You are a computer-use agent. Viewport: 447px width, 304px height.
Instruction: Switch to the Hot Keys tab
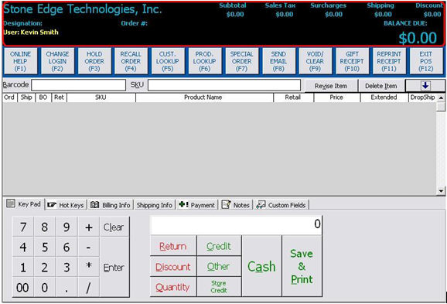66,205
